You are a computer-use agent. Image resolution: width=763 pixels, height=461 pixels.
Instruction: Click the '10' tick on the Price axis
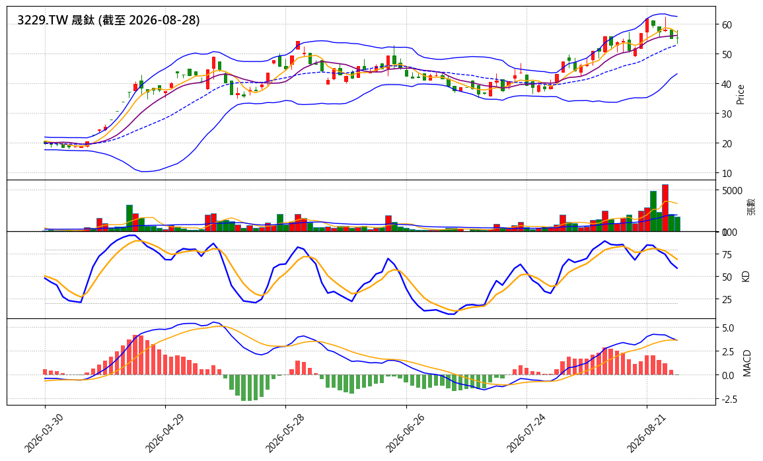click(727, 174)
